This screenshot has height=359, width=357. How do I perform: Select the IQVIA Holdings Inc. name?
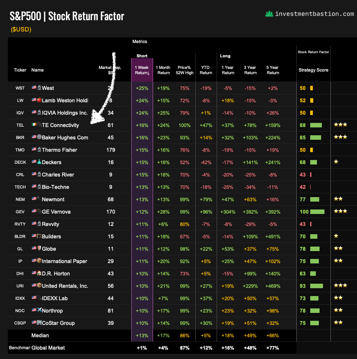coord(65,113)
